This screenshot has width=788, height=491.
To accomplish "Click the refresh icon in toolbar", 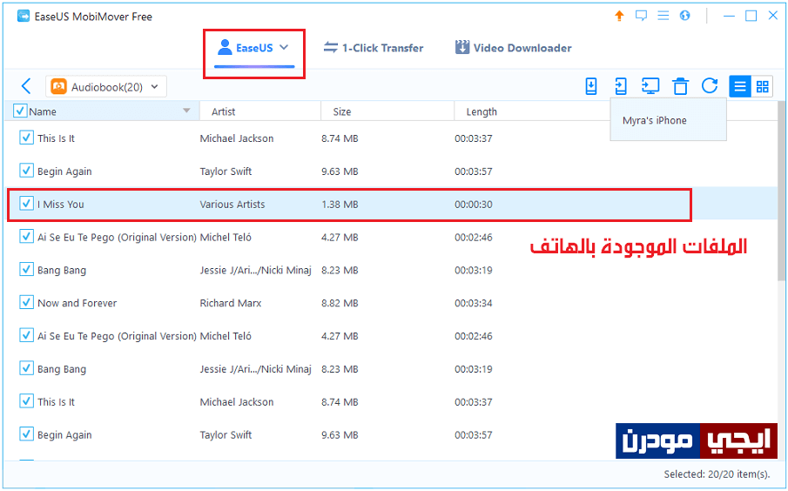I will (x=710, y=86).
